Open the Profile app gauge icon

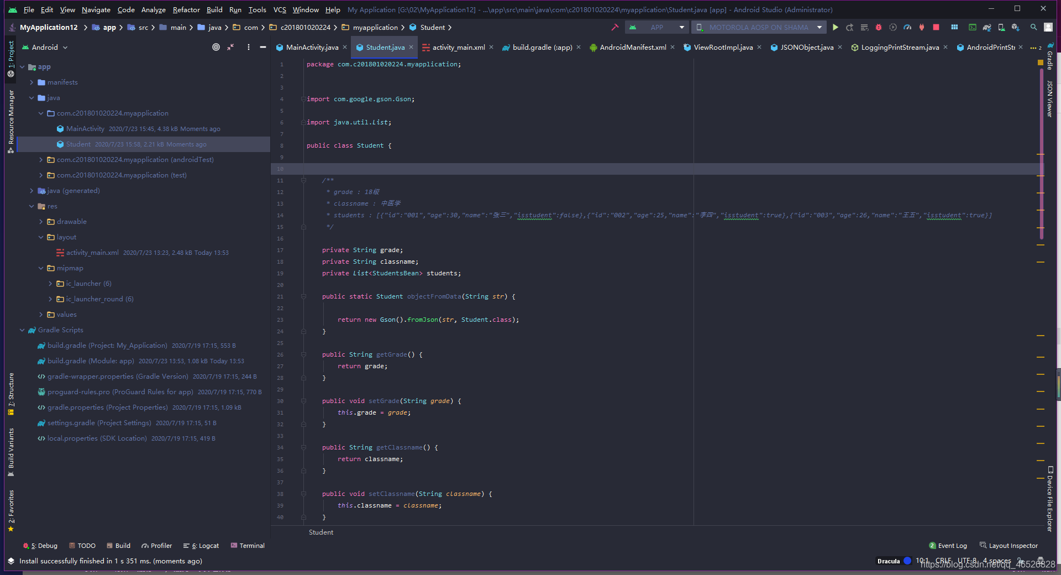907,27
